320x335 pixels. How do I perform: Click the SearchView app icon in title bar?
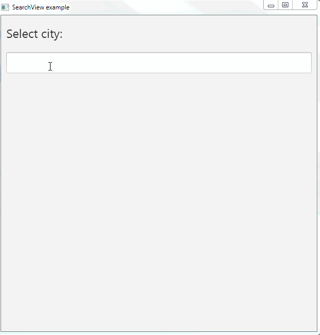5,7
